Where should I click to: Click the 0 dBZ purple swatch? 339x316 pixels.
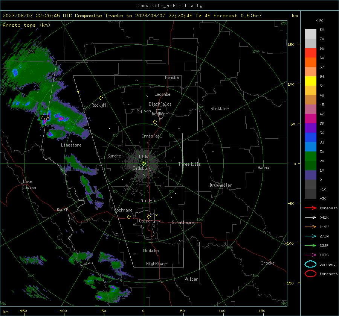click(310, 175)
